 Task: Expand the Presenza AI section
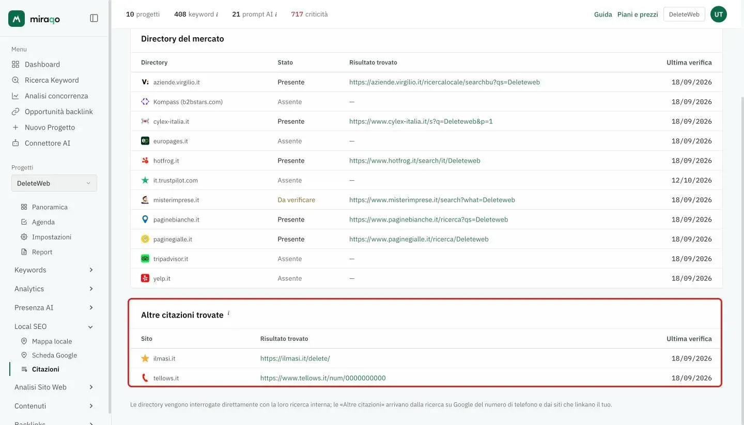[54, 308]
